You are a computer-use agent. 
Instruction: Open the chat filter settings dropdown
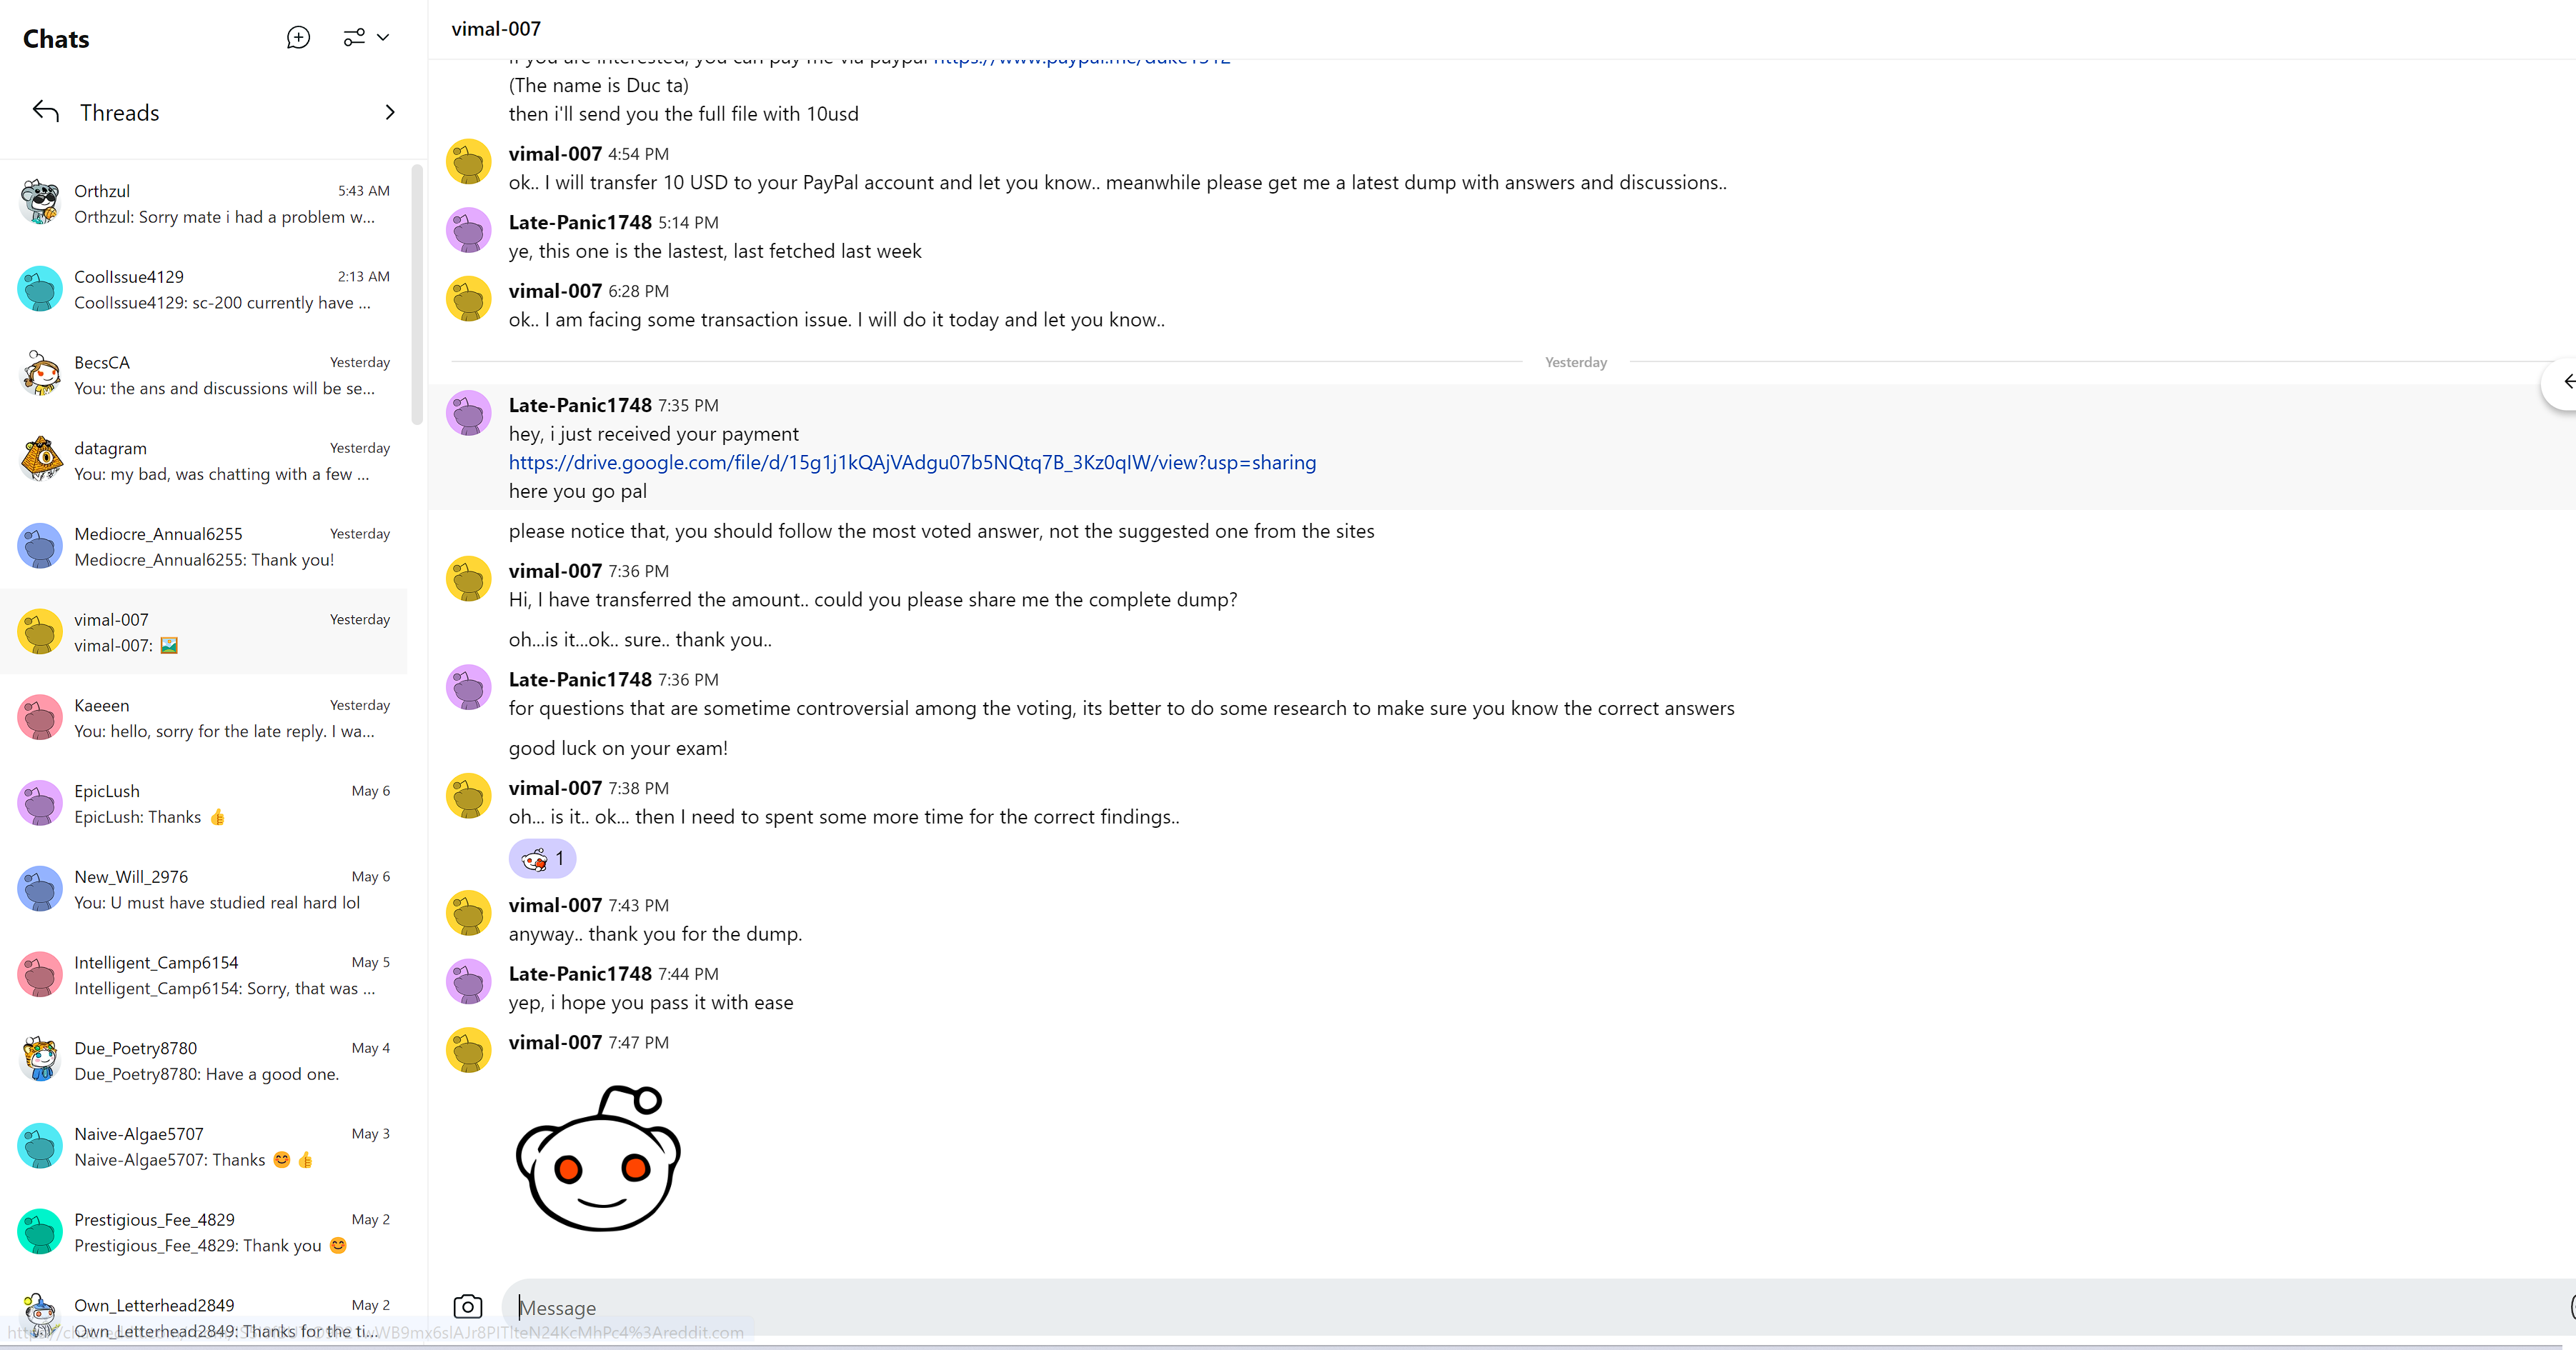point(366,38)
